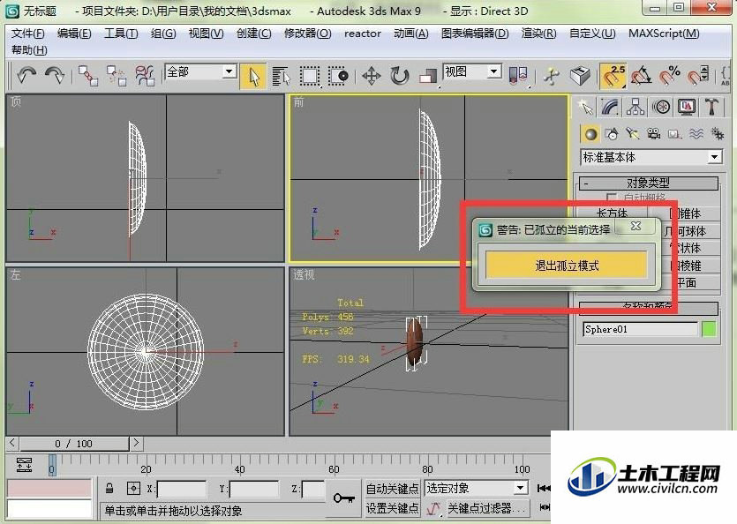737x524 pixels.
Task: Select the Shapes category icon
Action: pyautogui.click(x=612, y=134)
